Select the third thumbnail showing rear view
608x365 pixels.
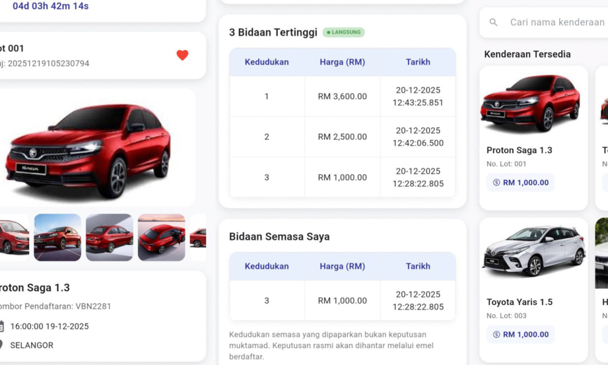tap(109, 237)
